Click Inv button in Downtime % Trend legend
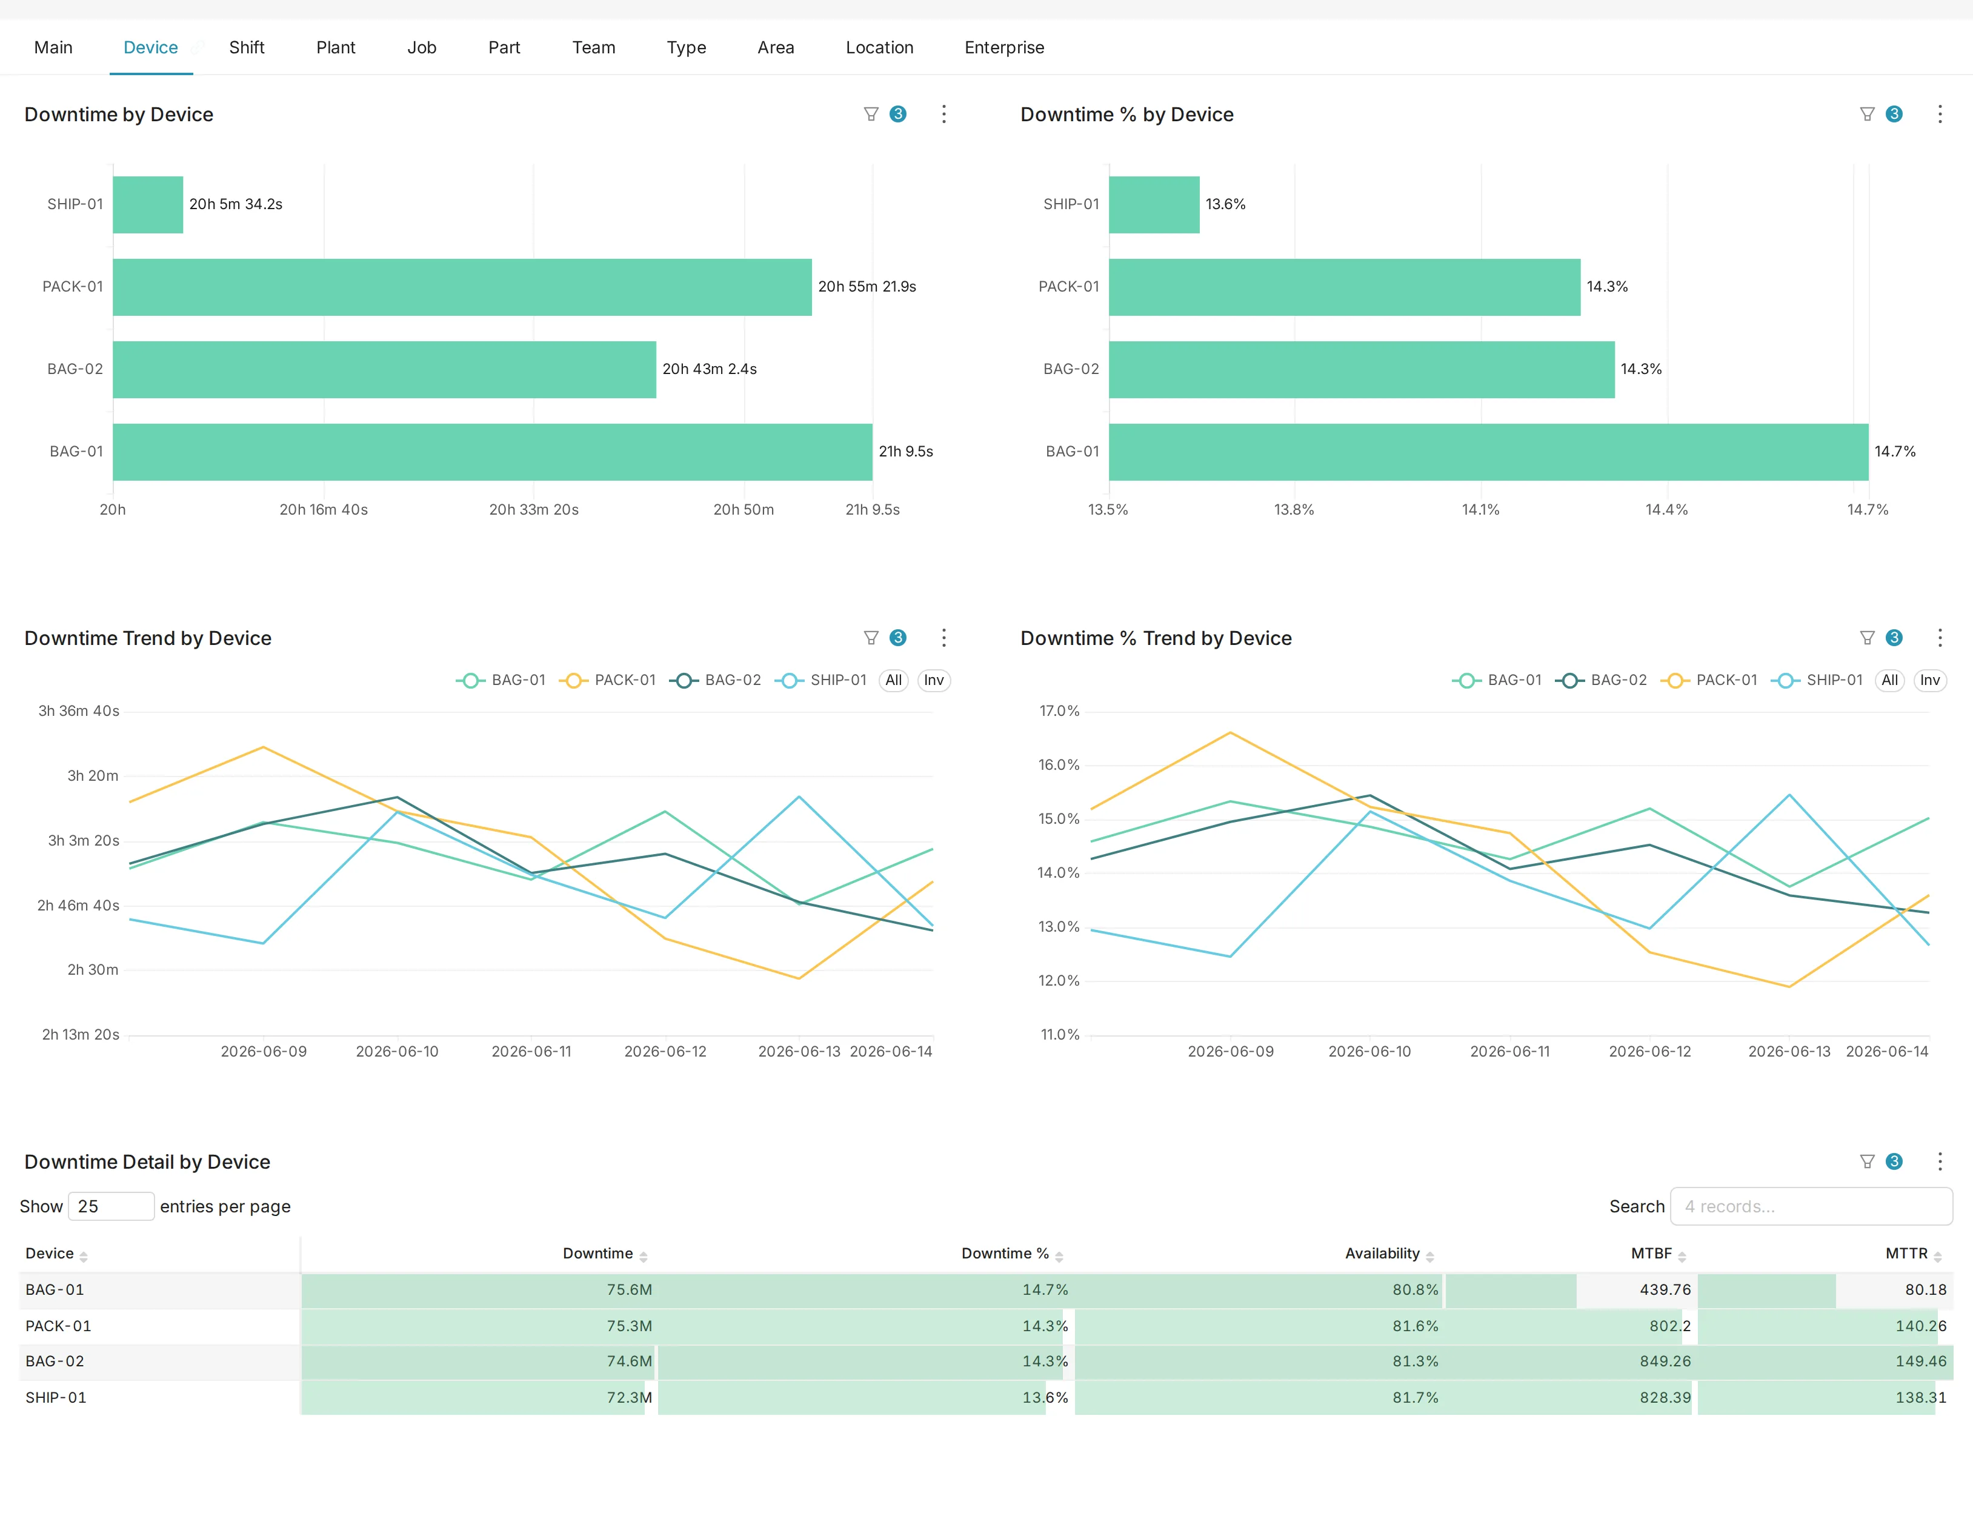 tap(1929, 681)
